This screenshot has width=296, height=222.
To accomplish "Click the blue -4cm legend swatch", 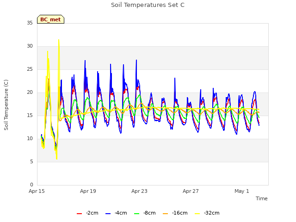I will (108, 214).
